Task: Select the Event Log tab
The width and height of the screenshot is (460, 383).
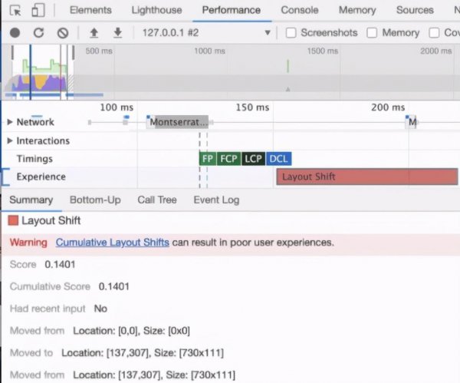Action: pos(216,200)
